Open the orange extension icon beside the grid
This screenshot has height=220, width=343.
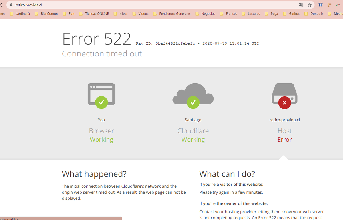(329, 5)
